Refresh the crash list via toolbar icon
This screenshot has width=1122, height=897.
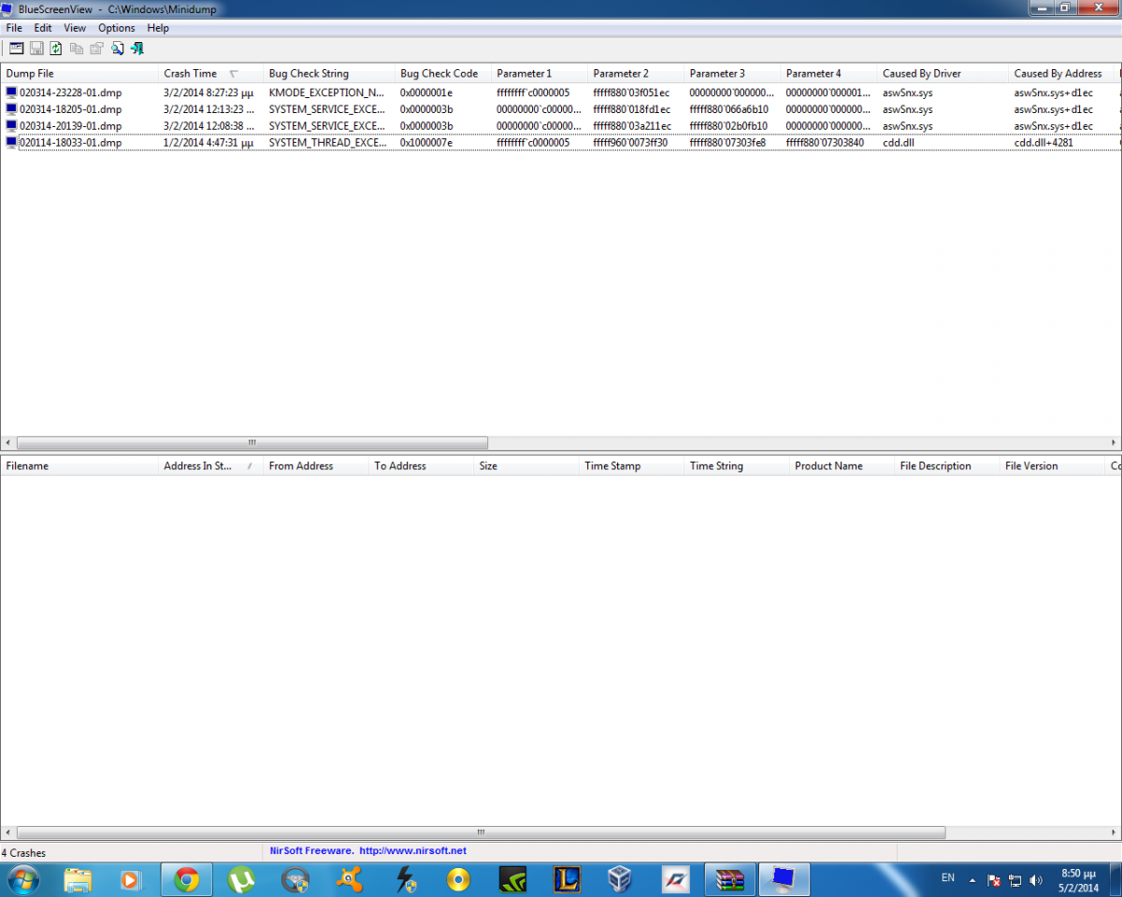[56, 48]
